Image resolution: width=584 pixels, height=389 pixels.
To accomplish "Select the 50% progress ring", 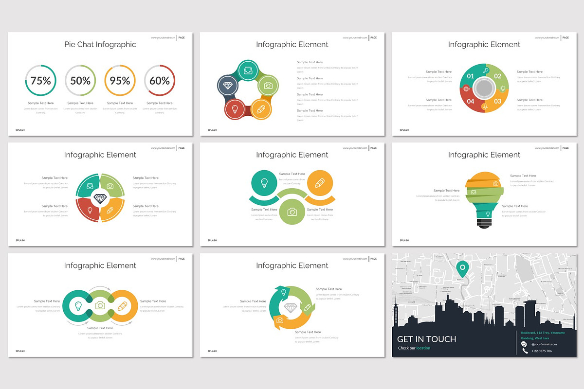I will pyautogui.click(x=80, y=80).
